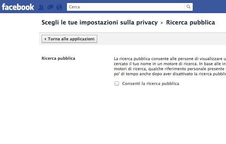Click the magnifying glass search icon
226x144 pixels.
click(x=188, y=7)
